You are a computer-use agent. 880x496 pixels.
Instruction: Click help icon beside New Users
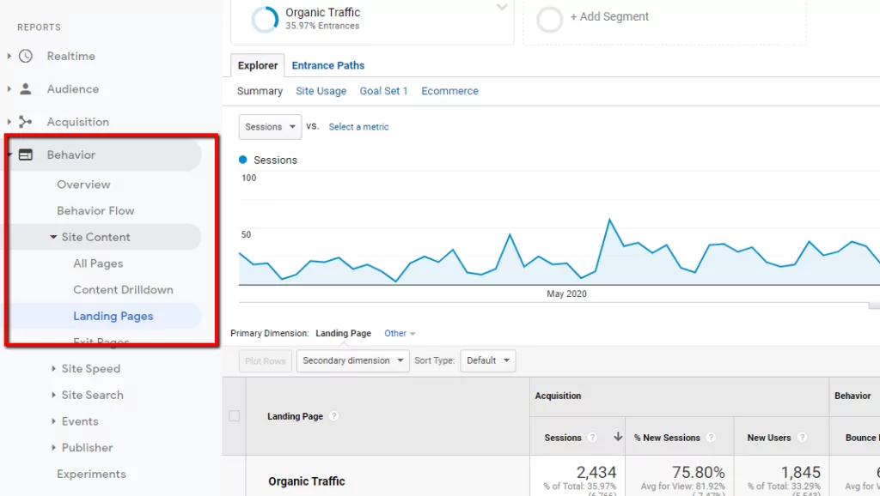(x=802, y=437)
